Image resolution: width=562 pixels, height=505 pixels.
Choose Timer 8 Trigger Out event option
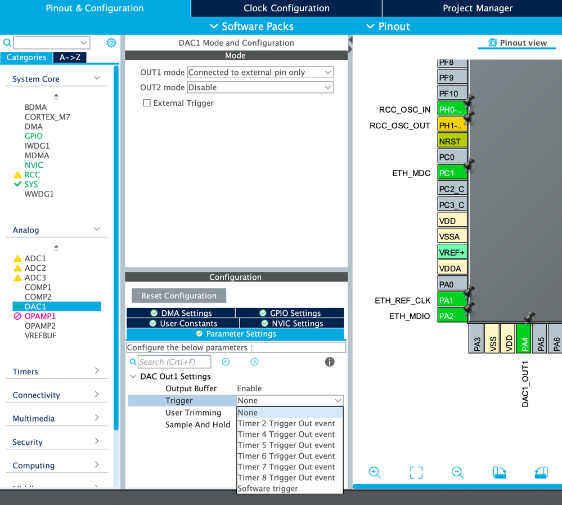[x=290, y=478]
